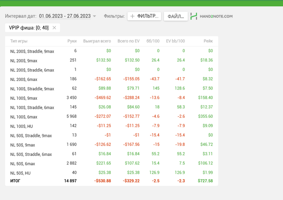Select the NL 50$, Straddle, 9max row
Viewport: 283px width, 200px height.
[112, 136]
